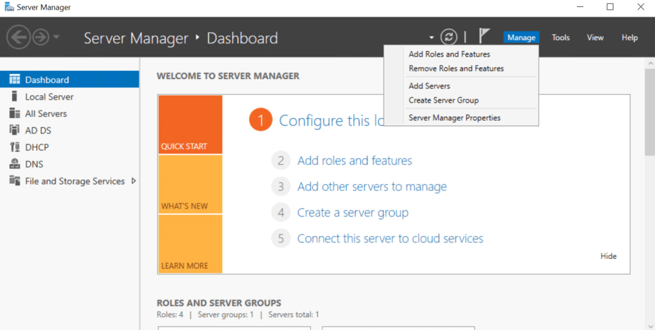The height and width of the screenshot is (330, 655).
Task: Hide the welcome tile panel
Action: click(608, 256)
